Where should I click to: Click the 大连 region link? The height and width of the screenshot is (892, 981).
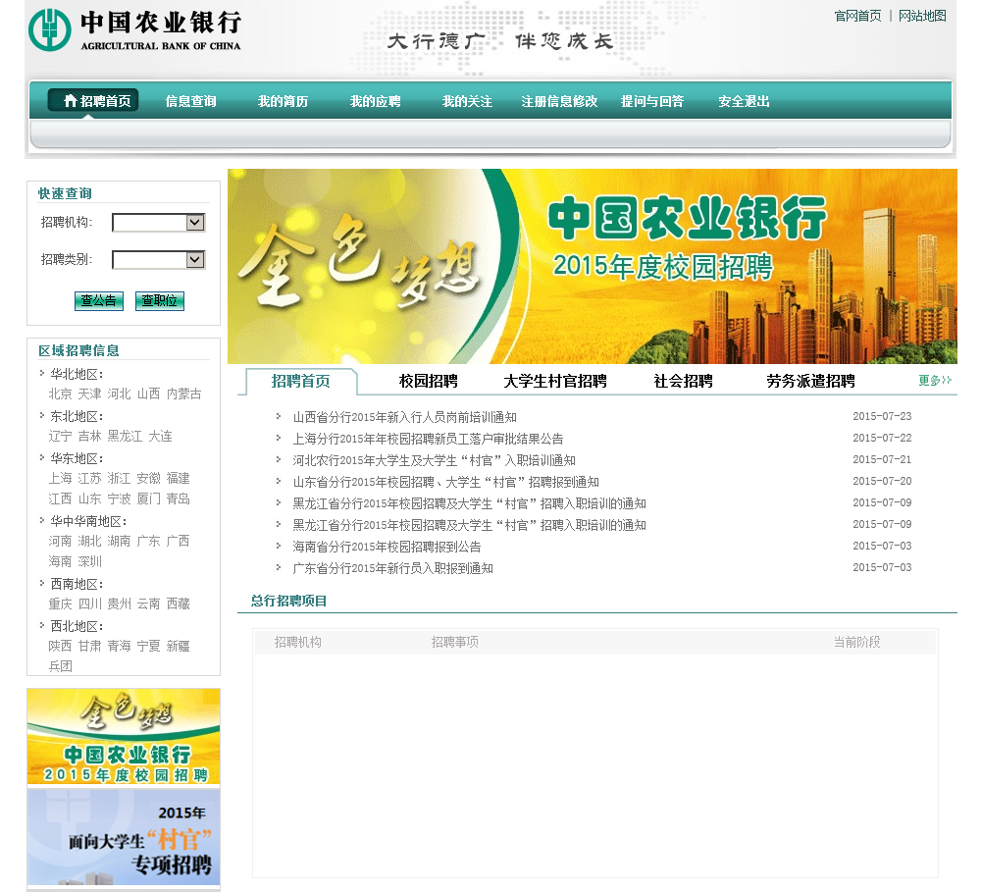160,436
